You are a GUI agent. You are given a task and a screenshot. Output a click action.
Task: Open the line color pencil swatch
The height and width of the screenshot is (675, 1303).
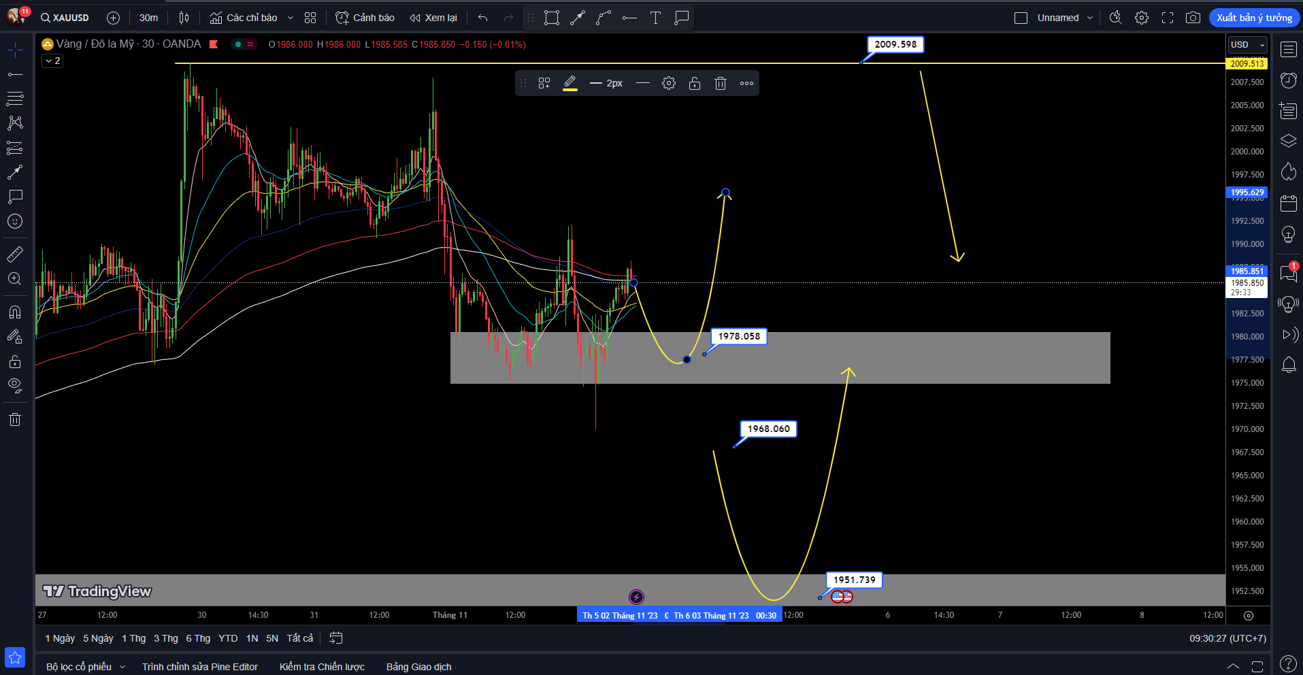tap(570, 83)
